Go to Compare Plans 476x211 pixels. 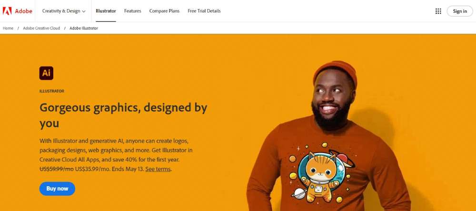point(164,11)
